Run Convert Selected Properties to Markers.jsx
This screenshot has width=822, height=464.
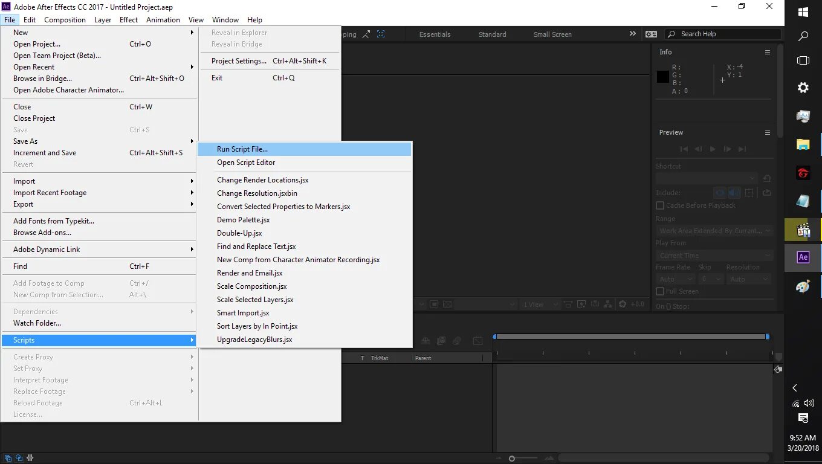click(304, 207)
